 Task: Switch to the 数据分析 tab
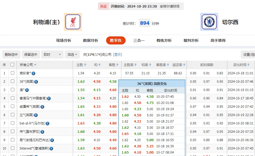[90, 40]
